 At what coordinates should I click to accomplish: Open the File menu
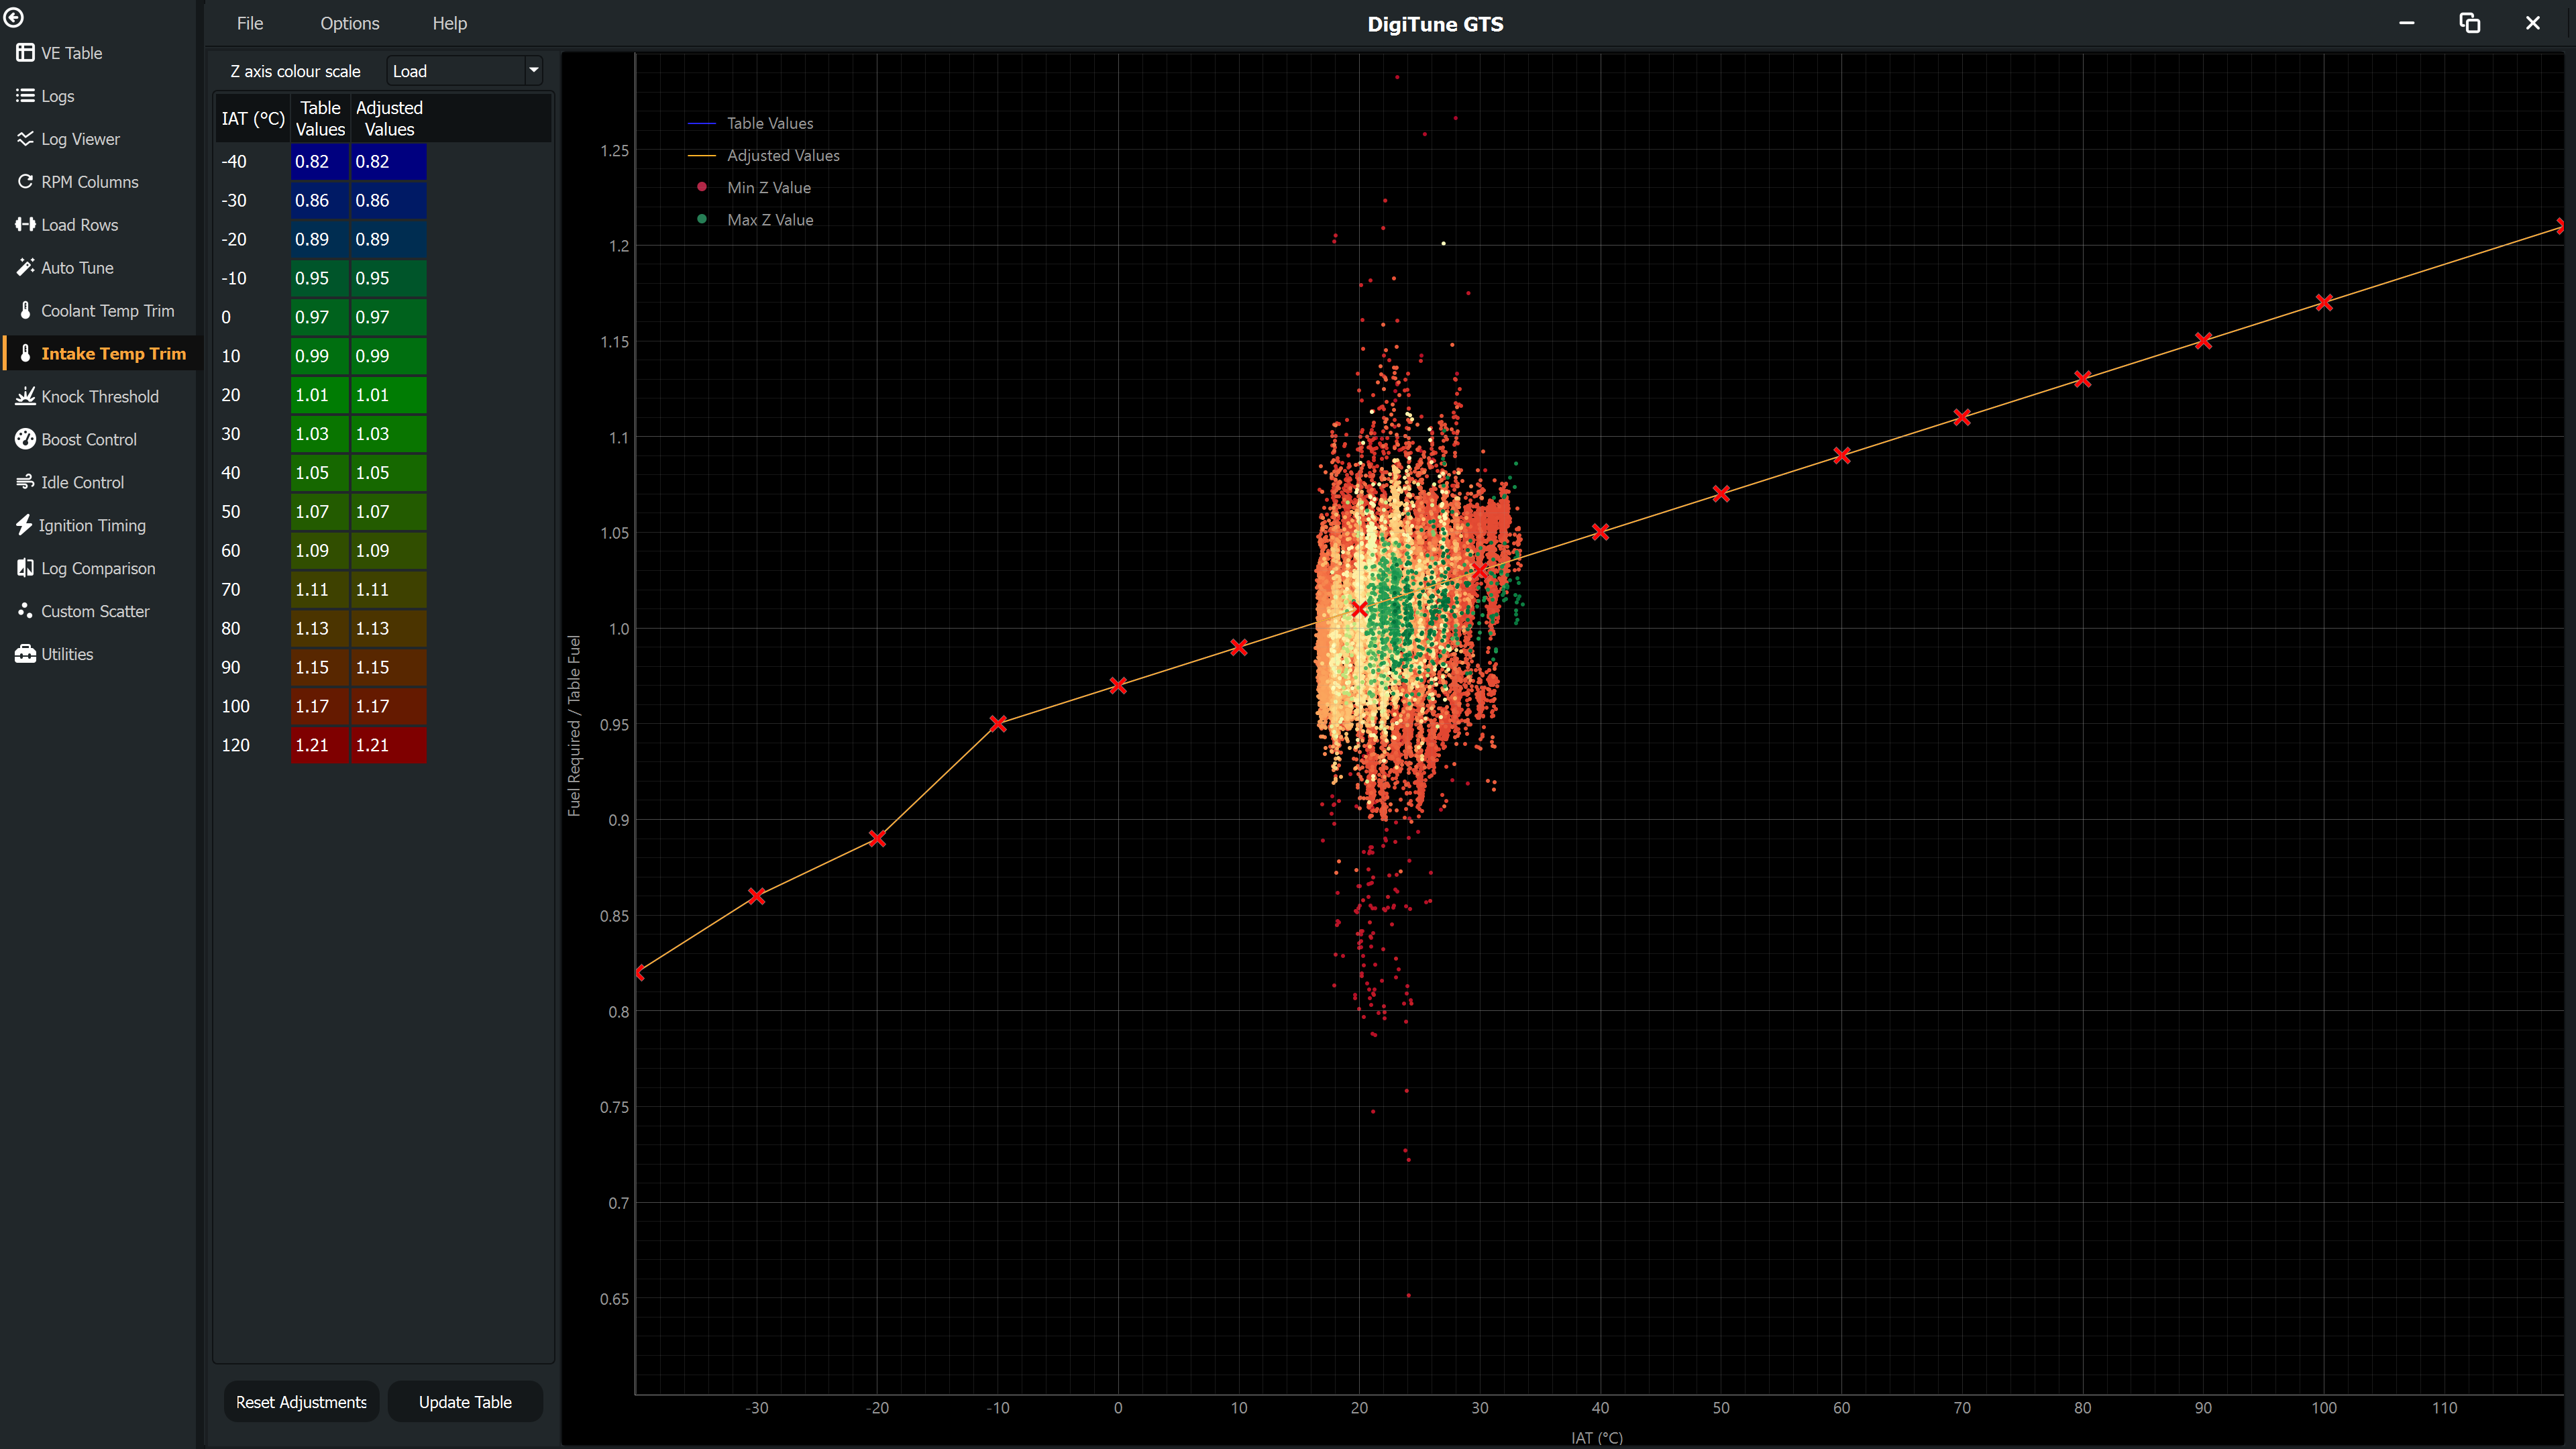[x=250, y=23]
